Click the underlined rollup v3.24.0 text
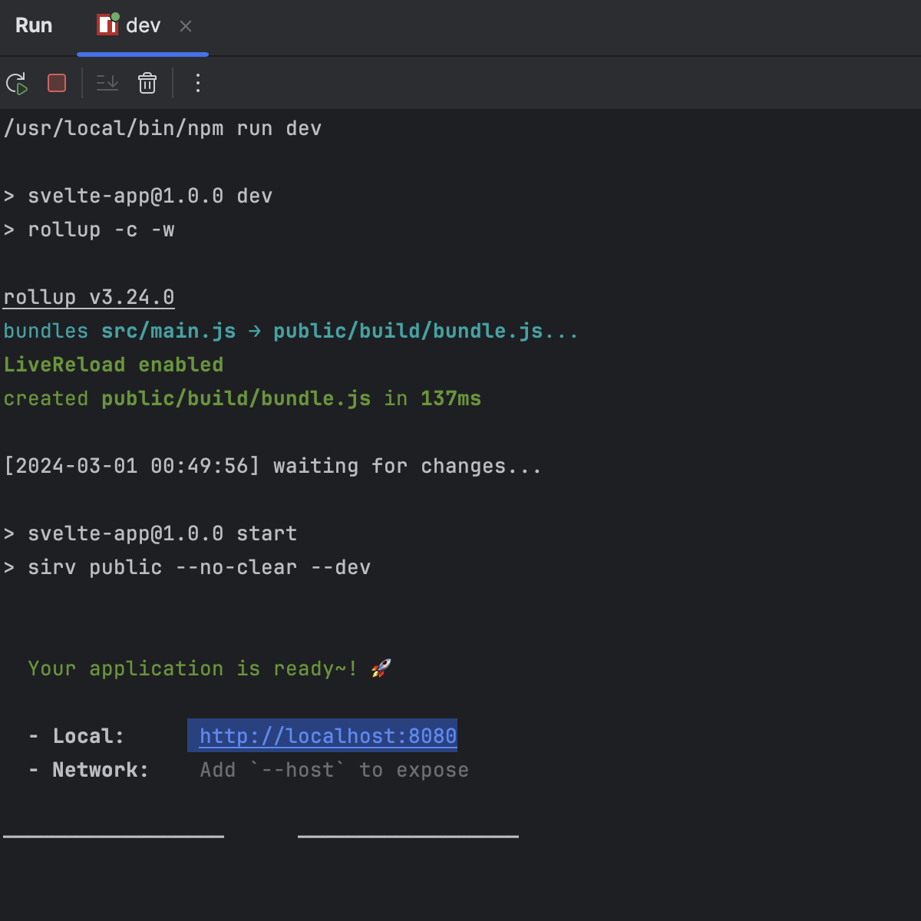 [88, 297]
